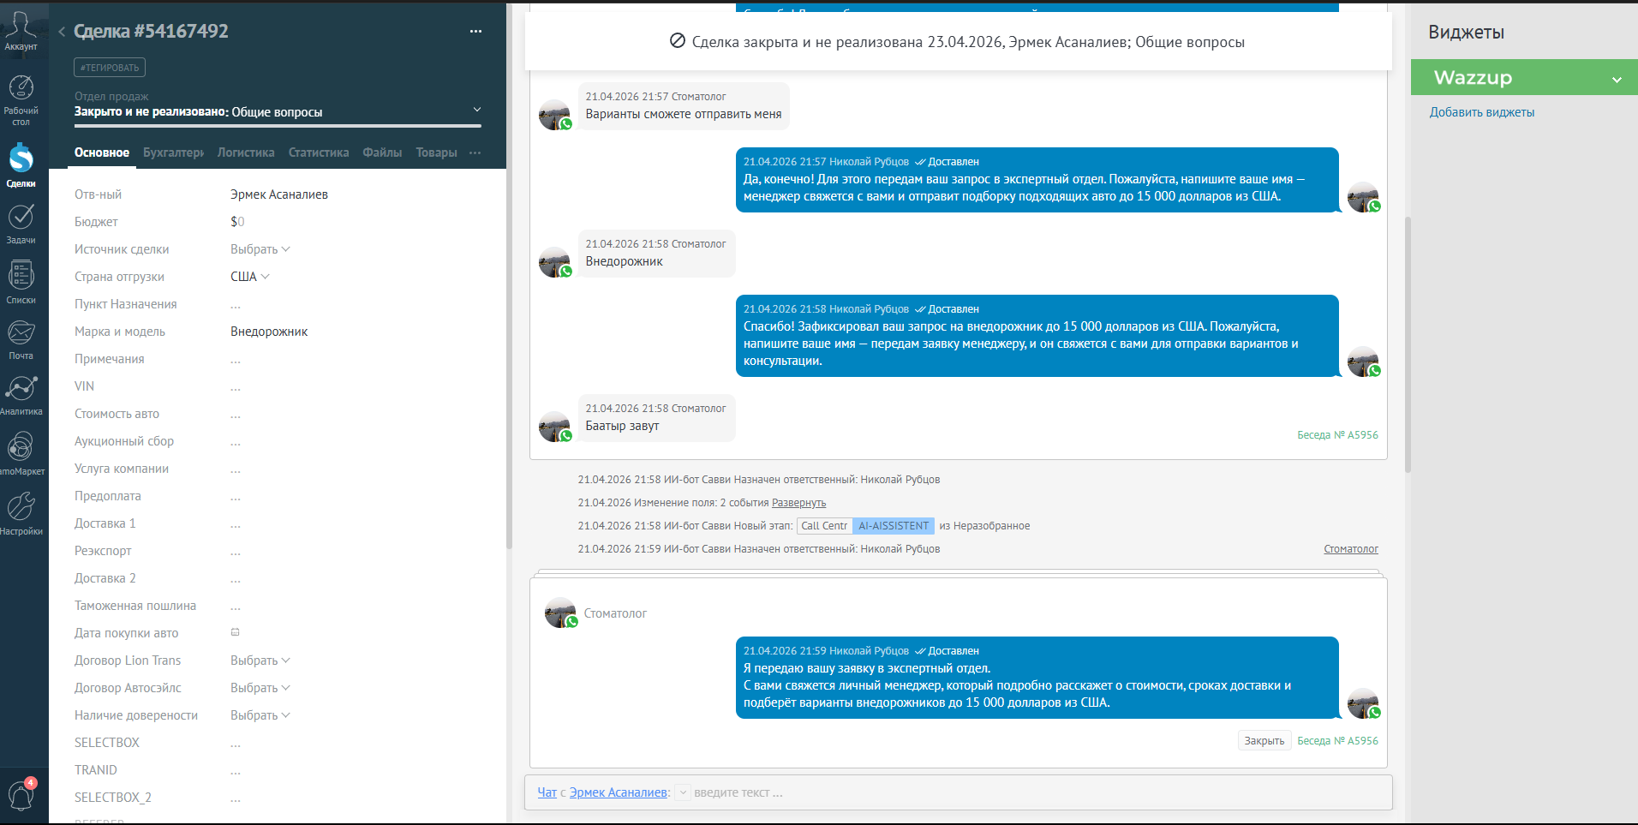This screenshot has width=1638, height=825.
Task: Click contact avatar next to 'Внедорожник' message
Action: (555, 262)
